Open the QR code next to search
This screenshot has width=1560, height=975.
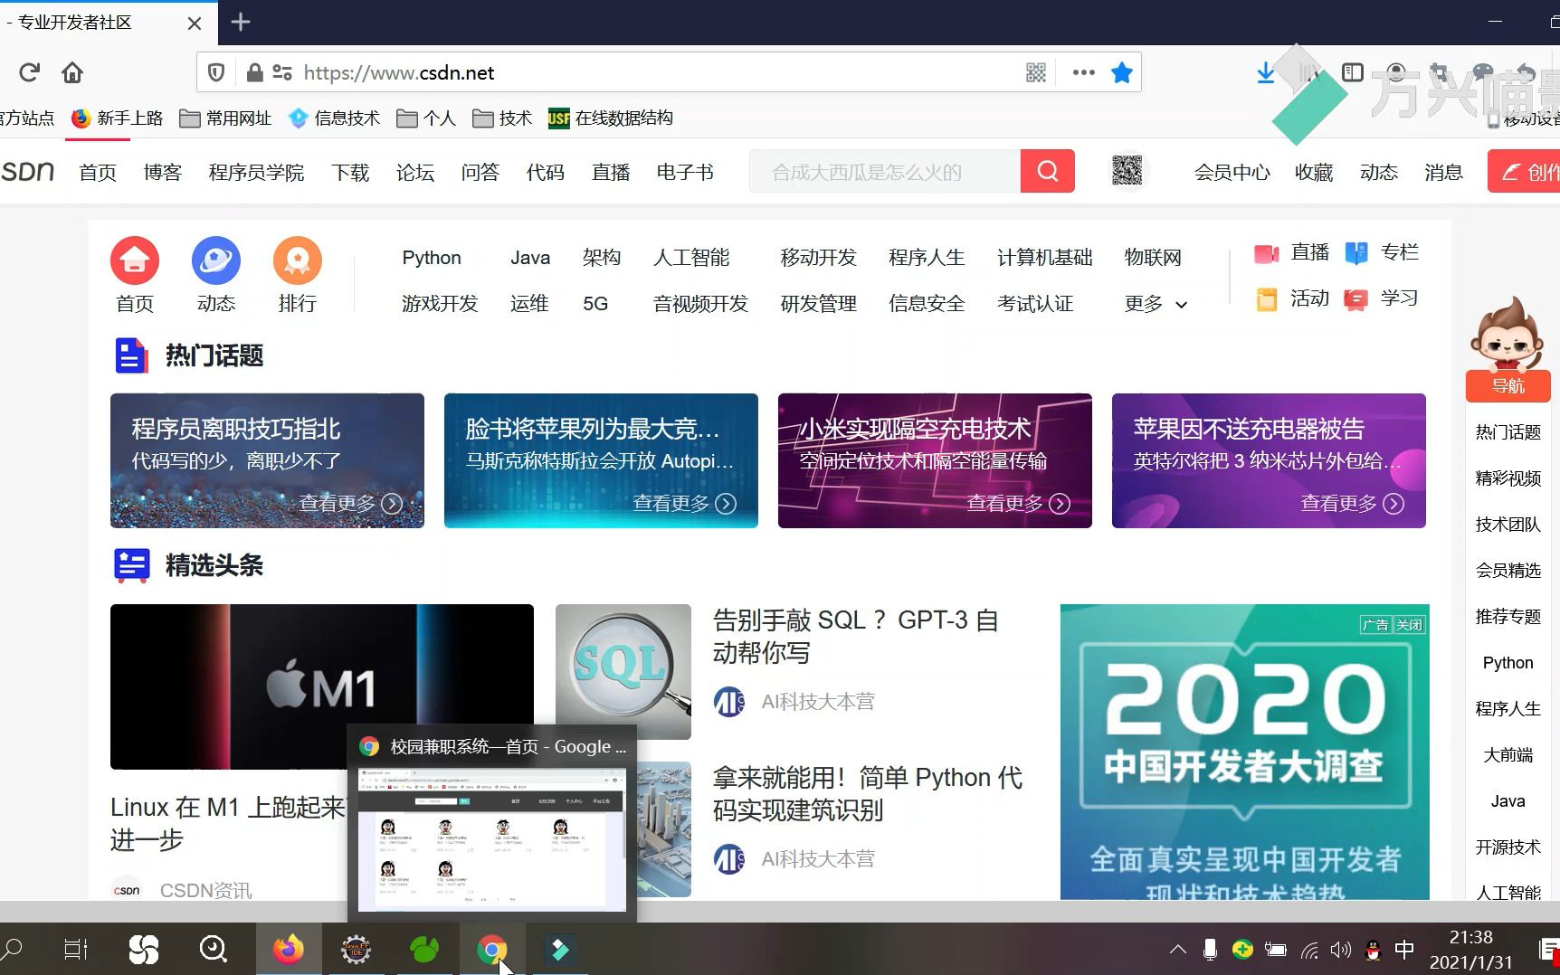(x=1127, y=170)
